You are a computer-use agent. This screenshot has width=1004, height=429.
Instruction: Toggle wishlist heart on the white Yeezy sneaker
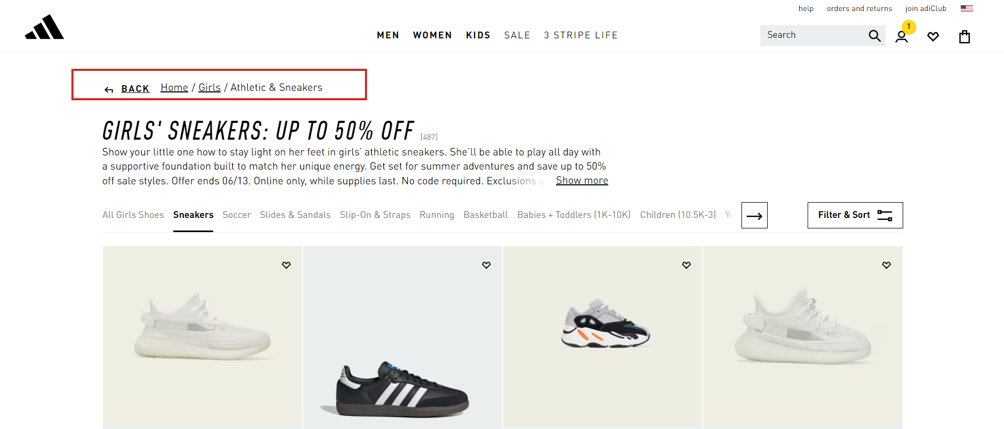click(x=286, y=265)
